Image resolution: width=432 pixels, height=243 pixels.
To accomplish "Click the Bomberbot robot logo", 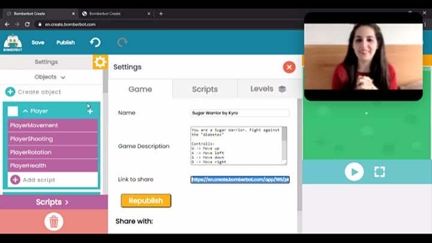I will (13, 43).
